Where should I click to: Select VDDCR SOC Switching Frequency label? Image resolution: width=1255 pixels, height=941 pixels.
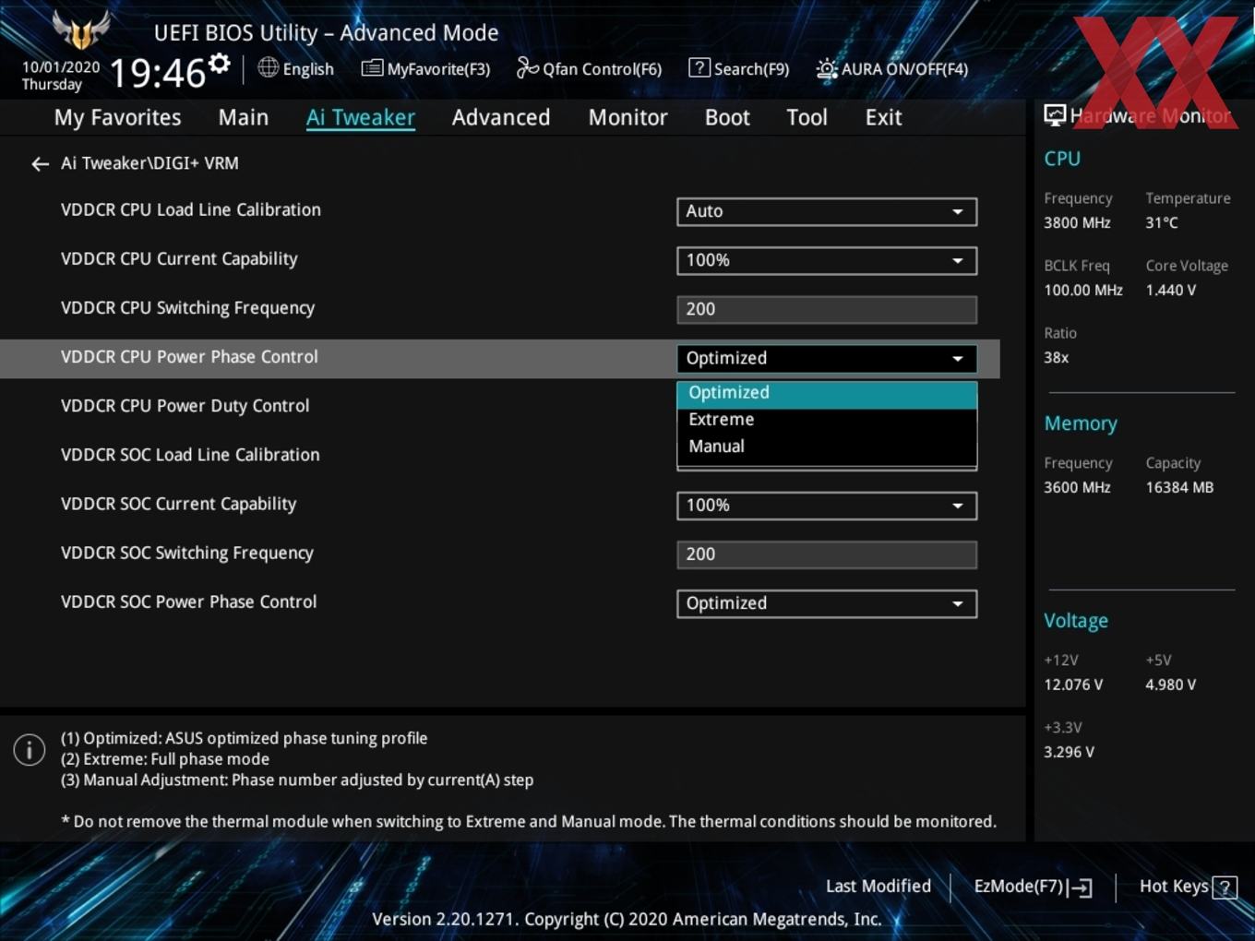tap(187, 554)
